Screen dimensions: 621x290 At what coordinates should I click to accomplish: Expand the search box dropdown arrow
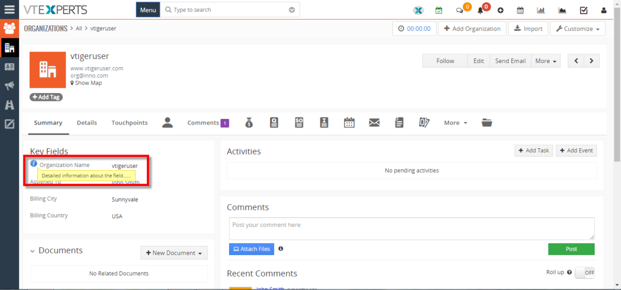pyautogui.click(x=292, y=10)
